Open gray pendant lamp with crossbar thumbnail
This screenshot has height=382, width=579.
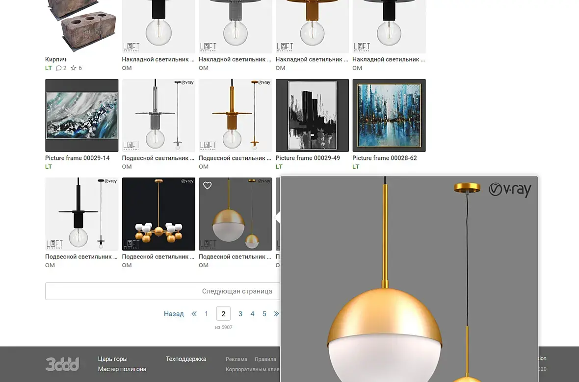click(x=158, y=115)
